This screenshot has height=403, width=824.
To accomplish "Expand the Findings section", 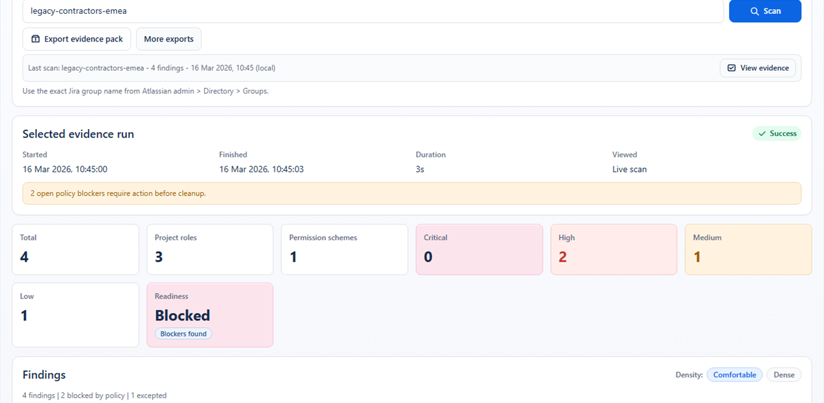I will 44,375.
